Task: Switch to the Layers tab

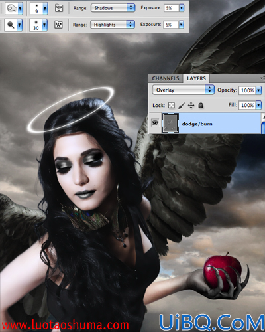Action: [x=196, y=78]
